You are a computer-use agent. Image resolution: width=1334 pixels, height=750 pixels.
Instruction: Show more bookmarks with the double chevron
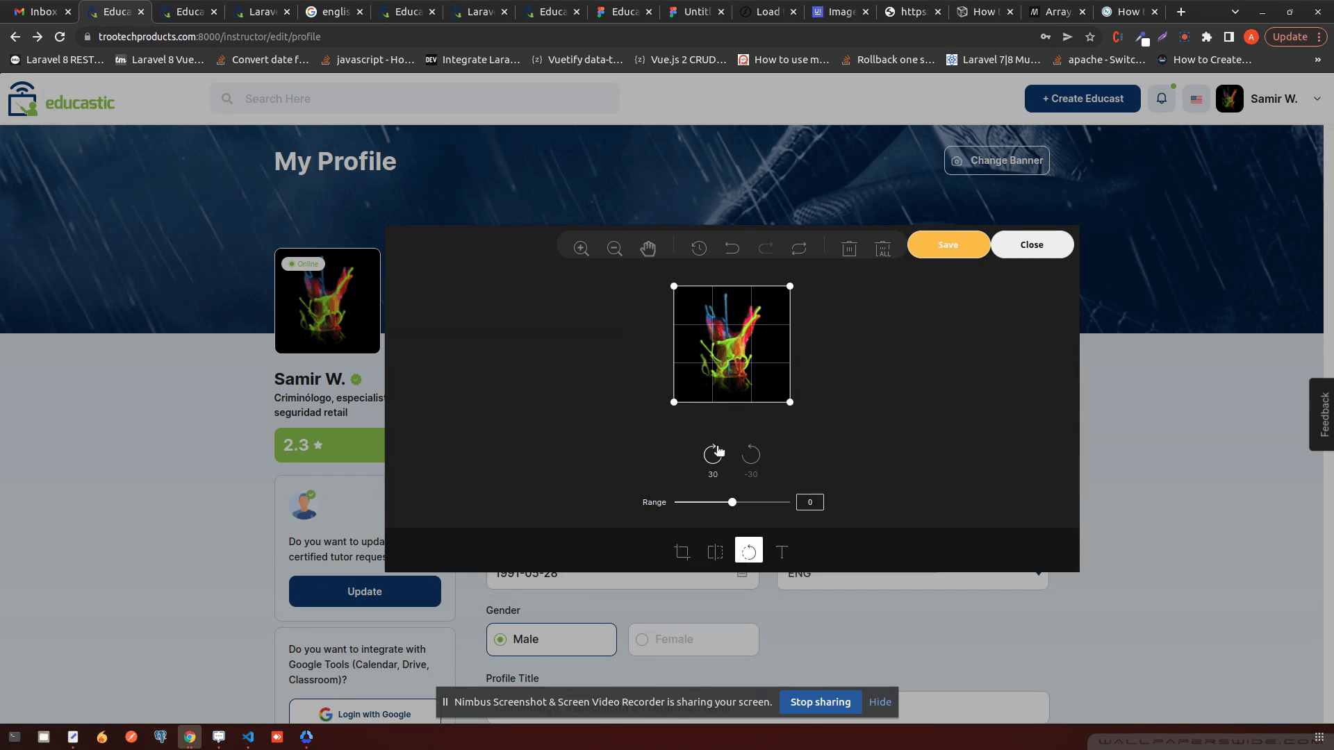coord(1317,60)
